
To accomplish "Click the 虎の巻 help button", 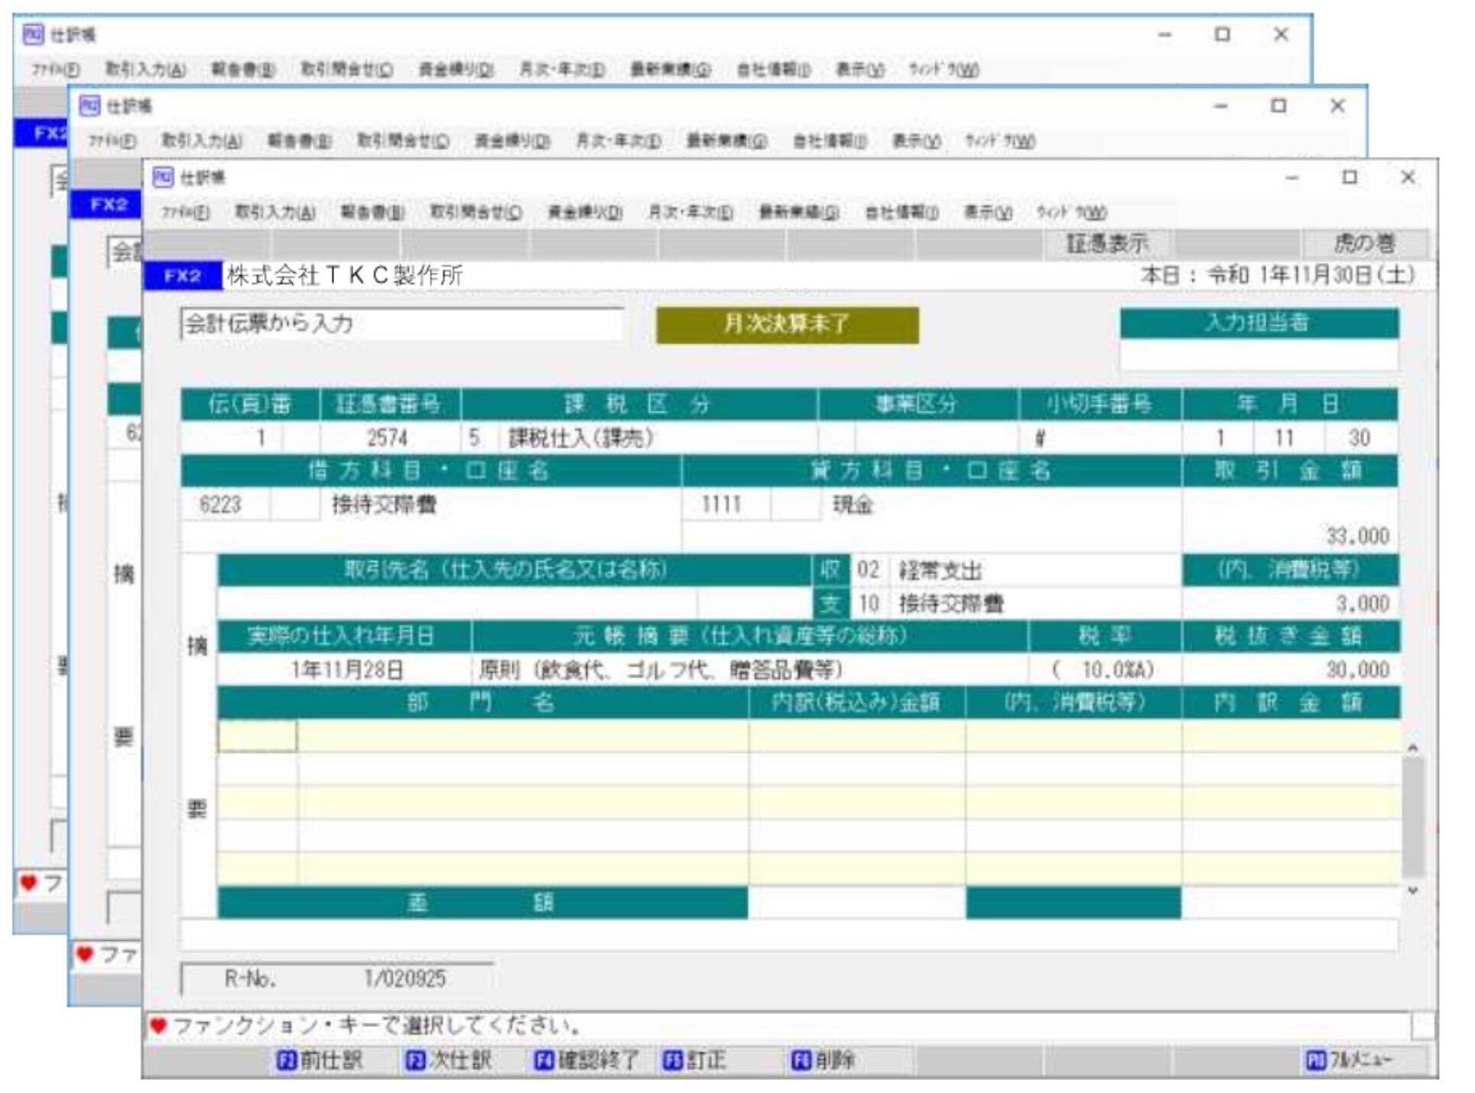I will pos(1365,244).
